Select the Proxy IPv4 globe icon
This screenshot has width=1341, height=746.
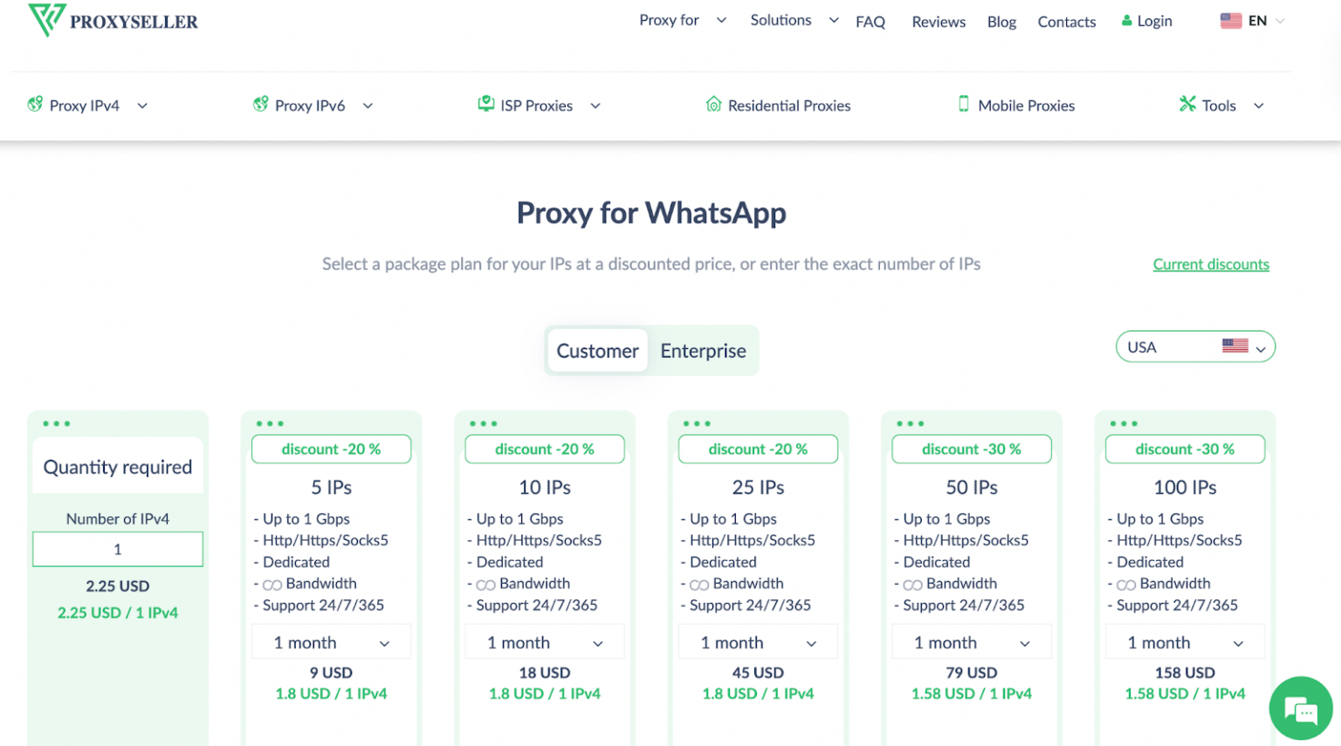tap(34, 104)
